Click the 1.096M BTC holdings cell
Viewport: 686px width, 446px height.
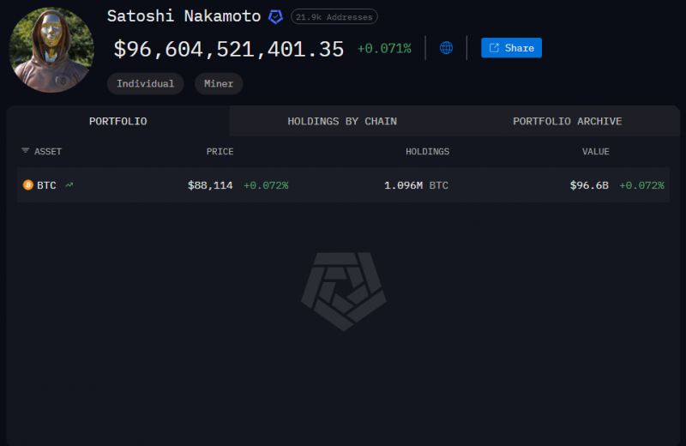[416, 185]
